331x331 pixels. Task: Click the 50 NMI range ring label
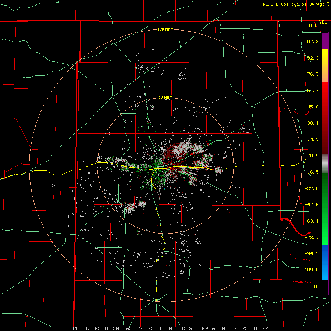tap(165, 97)
